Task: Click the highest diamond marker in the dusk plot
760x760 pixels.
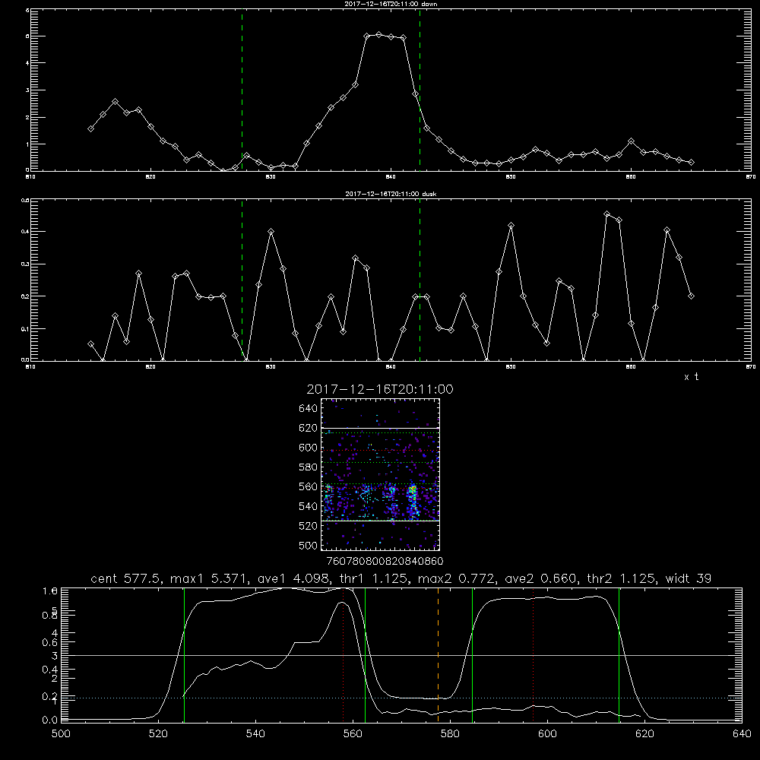Action: point(606,214)
